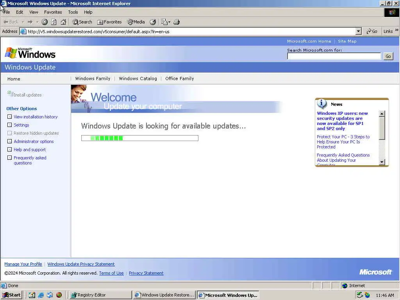Click the page icon in address bar
The image size is (400, 300).
(23, 31)
